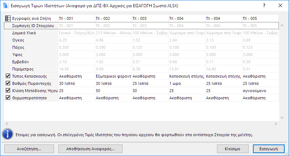Click the 215 Μπλοκ - Μόνω material cell

[114, 33]
